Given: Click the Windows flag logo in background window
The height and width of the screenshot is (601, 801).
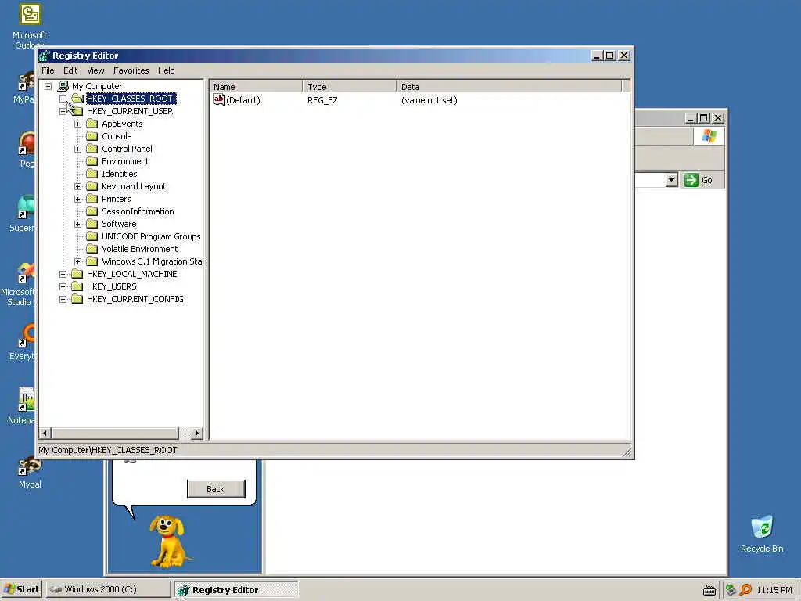Looking at the screenshot, I should click(709, 136).
